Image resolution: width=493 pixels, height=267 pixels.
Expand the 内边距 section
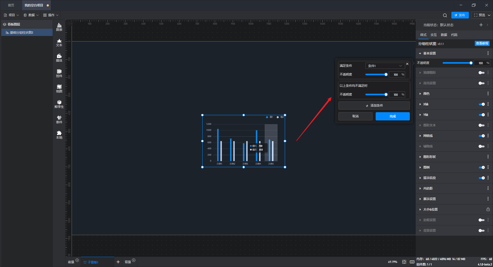420,188
